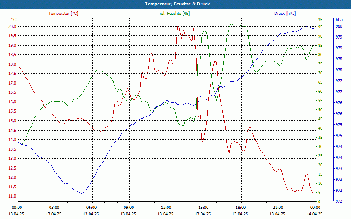Image resolution: width=351 pixels, height=219 pixels.
Task: Click the '90' humidity tick label
Action: [x=320, y=36]
